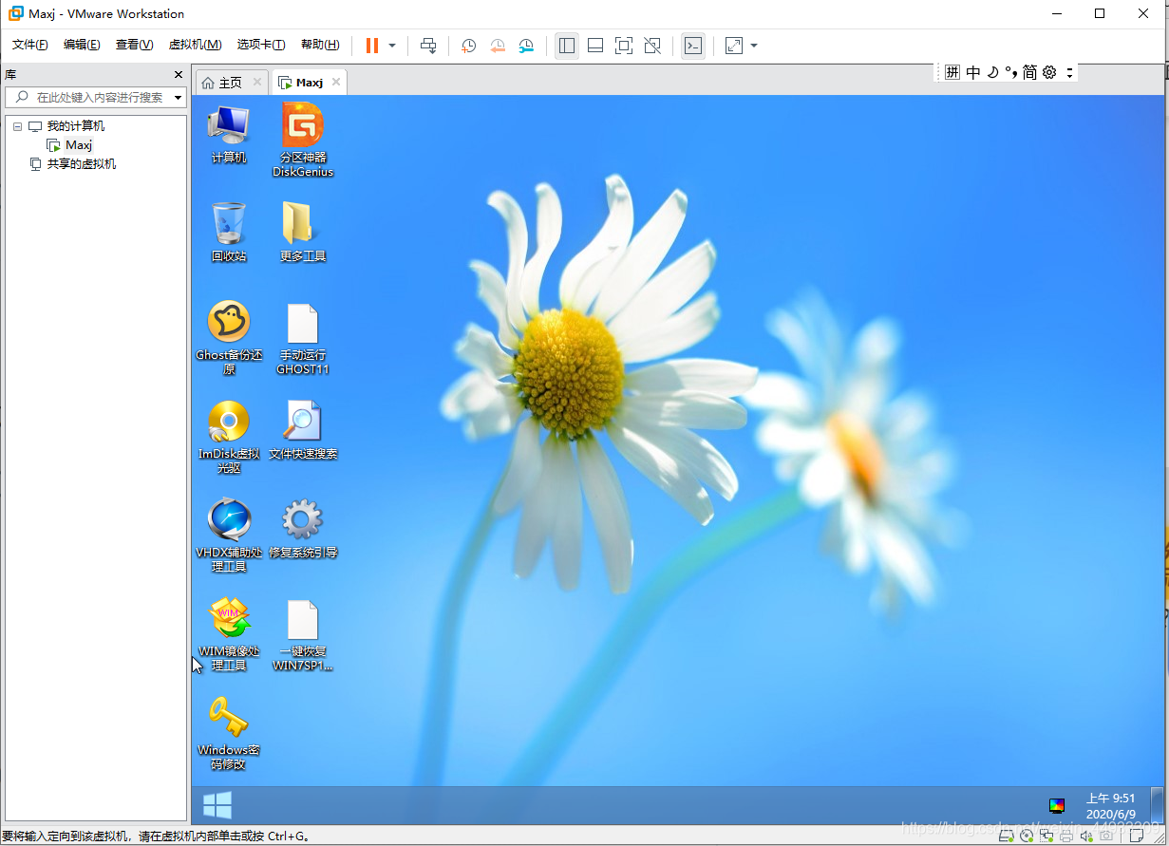Select the 手动运行 GHOST11 file icon
This screenshot has width=1169, height=846.
click(303, 338)
